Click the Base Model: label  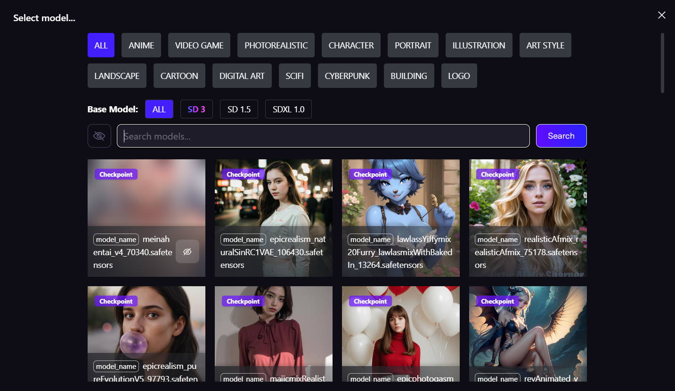pyautogui.click(x=113, y=109)
